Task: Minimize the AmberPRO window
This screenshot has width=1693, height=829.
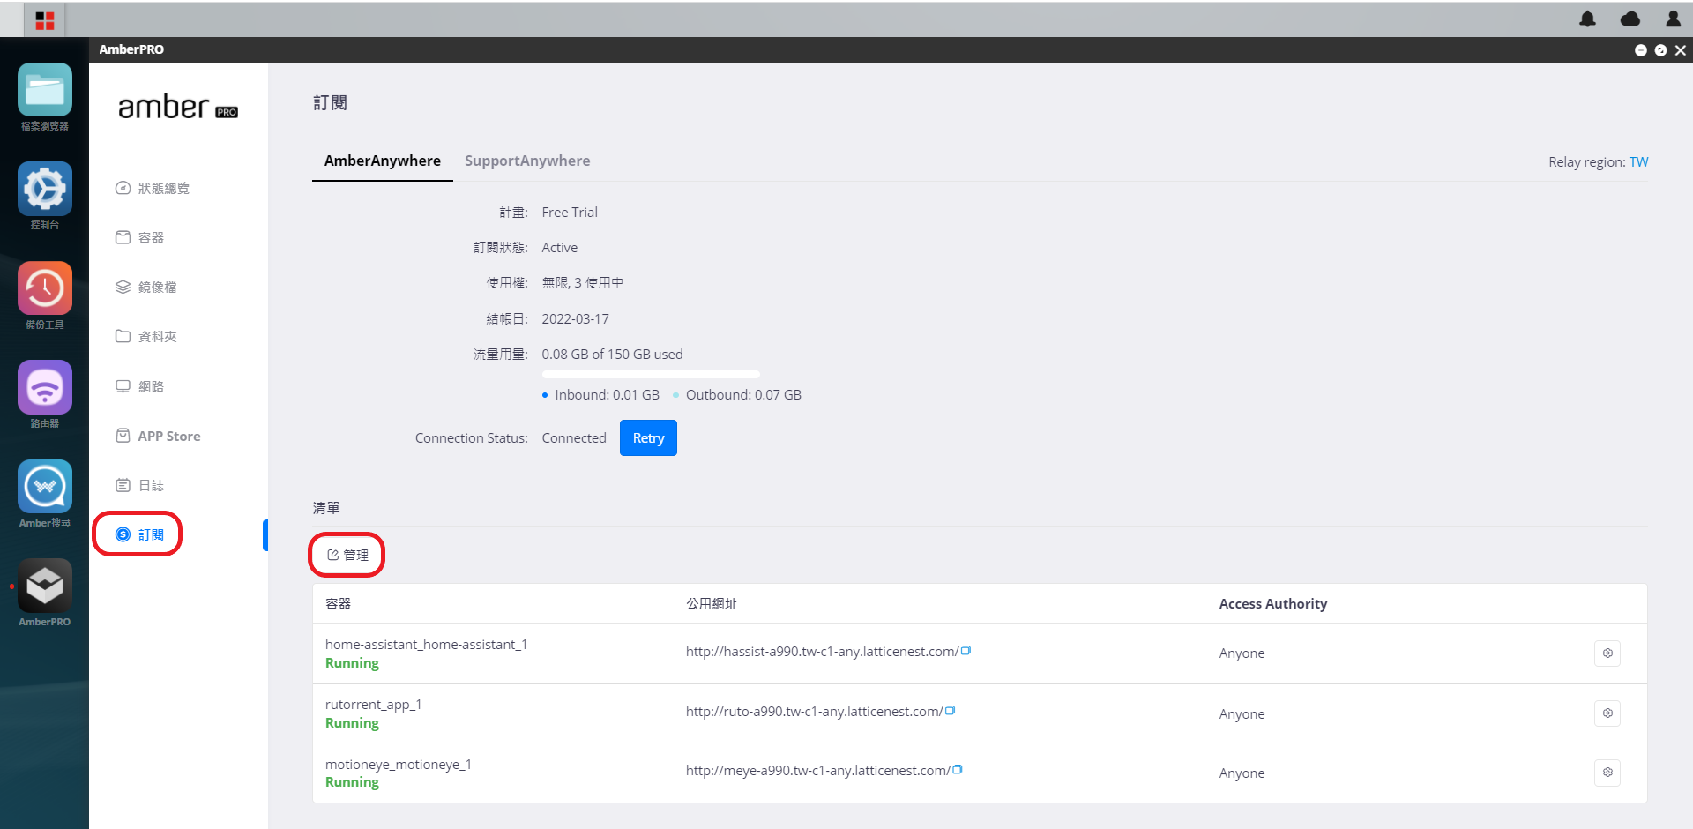Action: click(x=1640, y=50)
